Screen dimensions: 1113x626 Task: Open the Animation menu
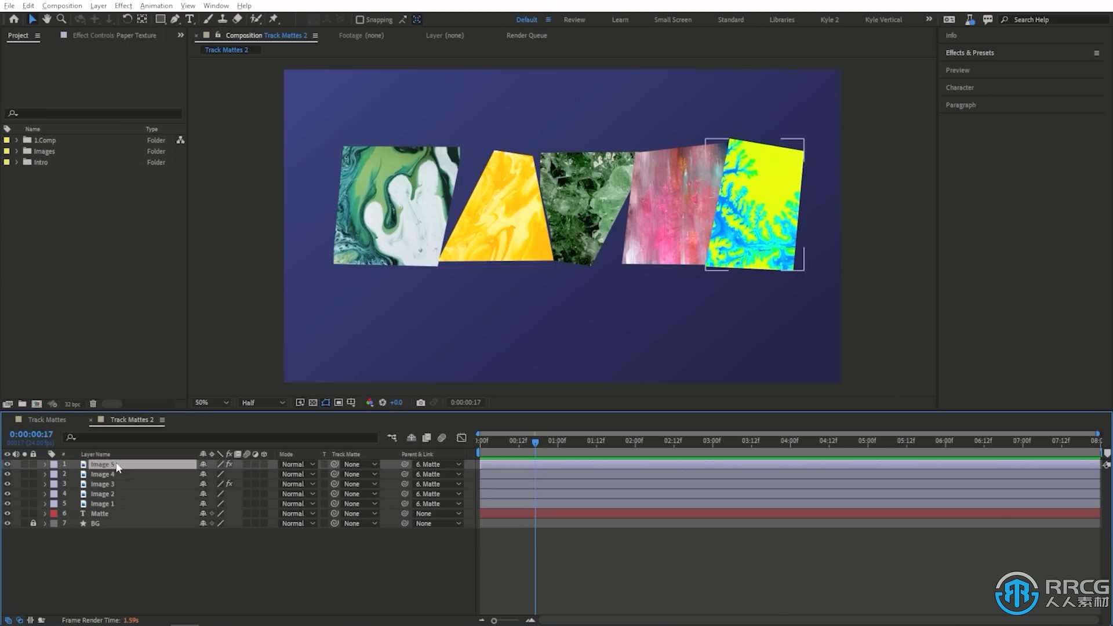[x=156, y=5]
